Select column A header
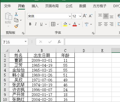The height and width of the screenshot is (102, 120). pos(19,51)
